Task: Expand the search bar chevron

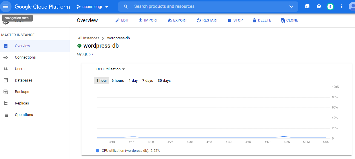Action: (x=291, y=6)
